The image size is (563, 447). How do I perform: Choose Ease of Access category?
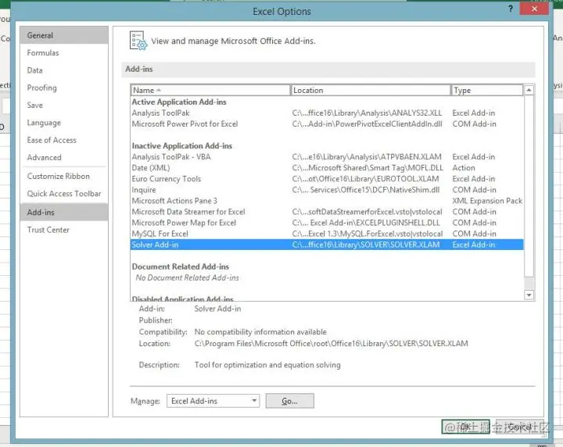pyautogui.click(x=64, y=140)
